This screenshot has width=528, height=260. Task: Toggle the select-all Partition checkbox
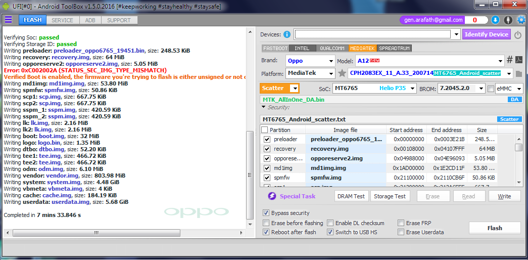[265, 130]
